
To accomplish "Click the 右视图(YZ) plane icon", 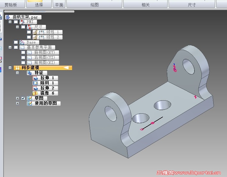I will [30, 57].
